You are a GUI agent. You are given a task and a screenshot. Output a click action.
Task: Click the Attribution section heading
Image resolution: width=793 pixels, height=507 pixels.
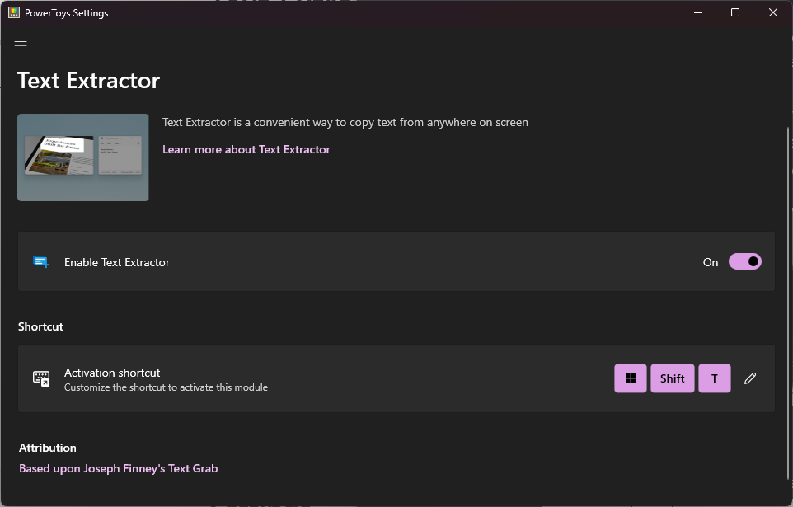tap(48, 448)
